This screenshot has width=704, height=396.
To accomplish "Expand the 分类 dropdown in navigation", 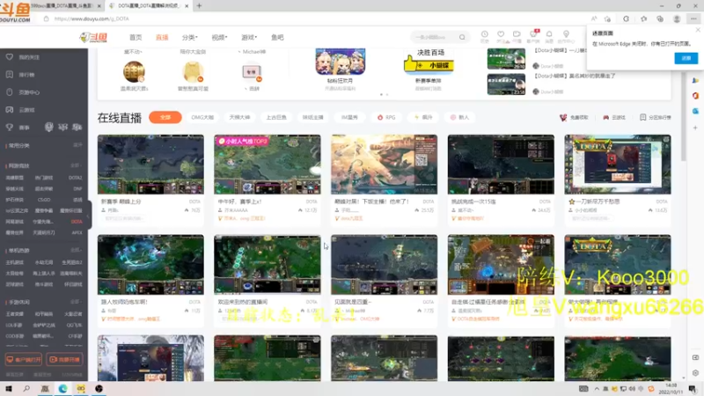I will [x=190, y=37].
